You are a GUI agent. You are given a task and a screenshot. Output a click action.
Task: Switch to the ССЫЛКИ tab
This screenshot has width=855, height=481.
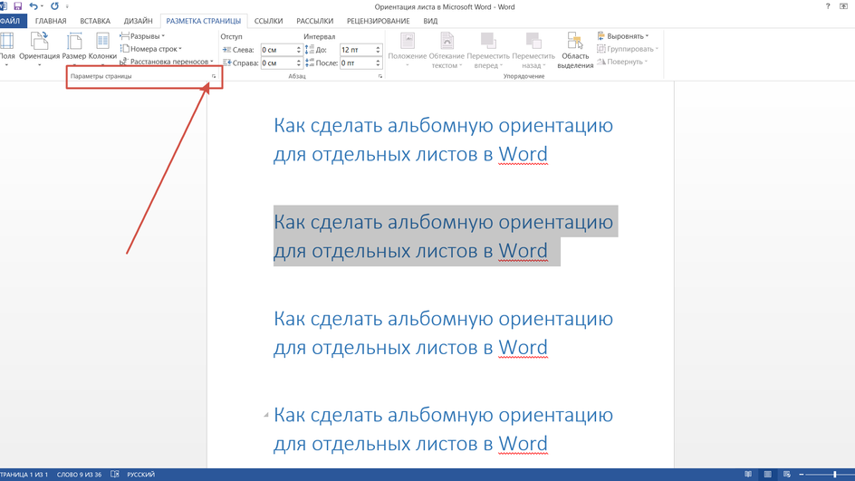point(268,21)
